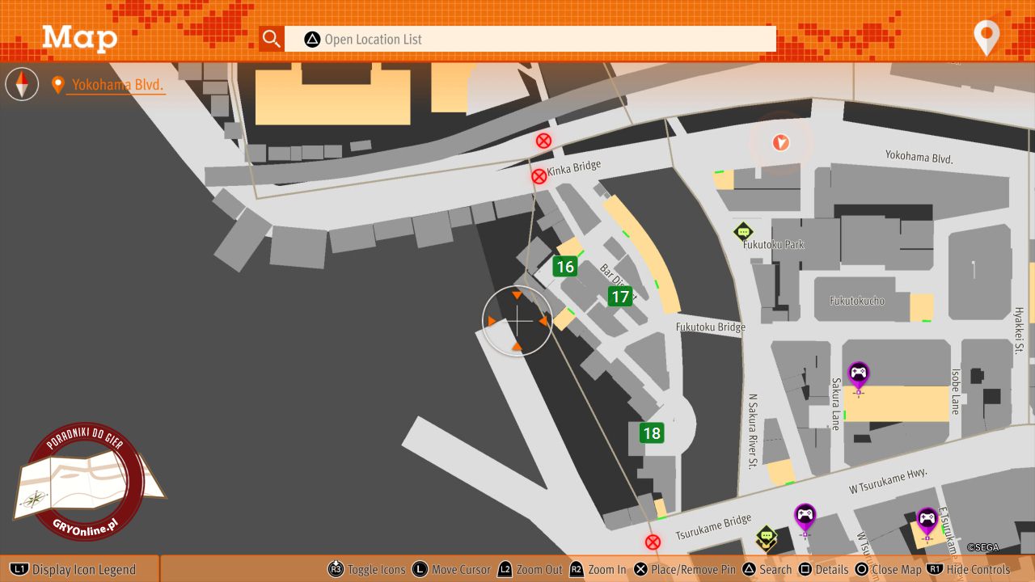
Task: Select green marker number 17
Action: tap(620, 297)
